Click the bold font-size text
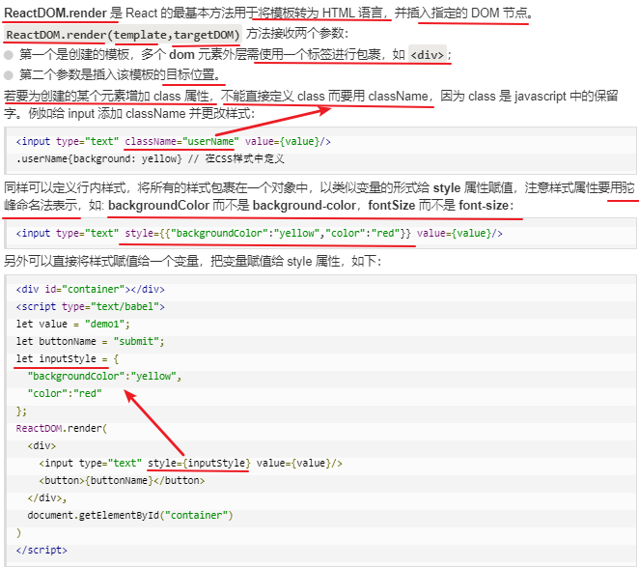The width and height of the screenshot is (639, 567). pos(484,205)
